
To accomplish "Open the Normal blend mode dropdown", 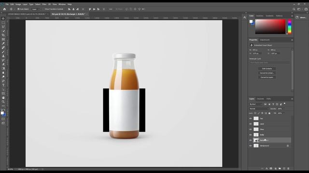I will [x=259, y=109].
